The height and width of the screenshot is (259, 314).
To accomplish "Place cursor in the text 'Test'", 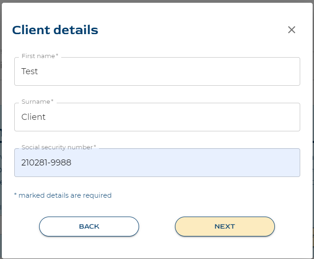I will (29, 71).
